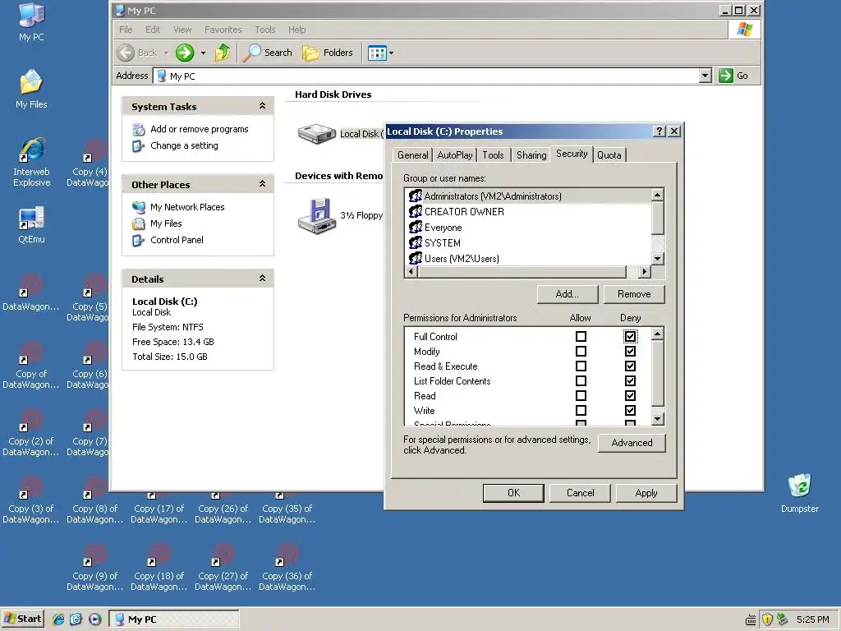Collapse the Other Places panel
841x631 pixels.
(x=262, y=184)
